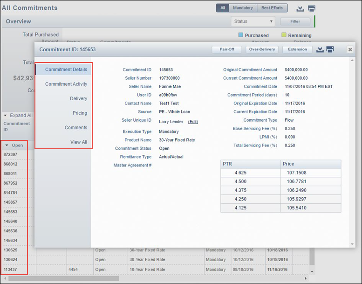Viewport: 362px width, 284px height.
Task: Switch the filter to Mandatory
Action: pos(243,8)
